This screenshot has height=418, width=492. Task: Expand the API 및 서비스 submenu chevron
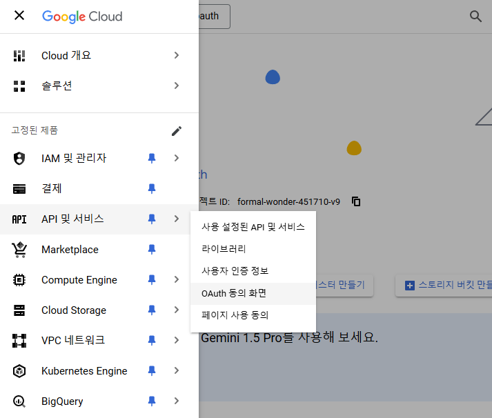pos(177,219)
